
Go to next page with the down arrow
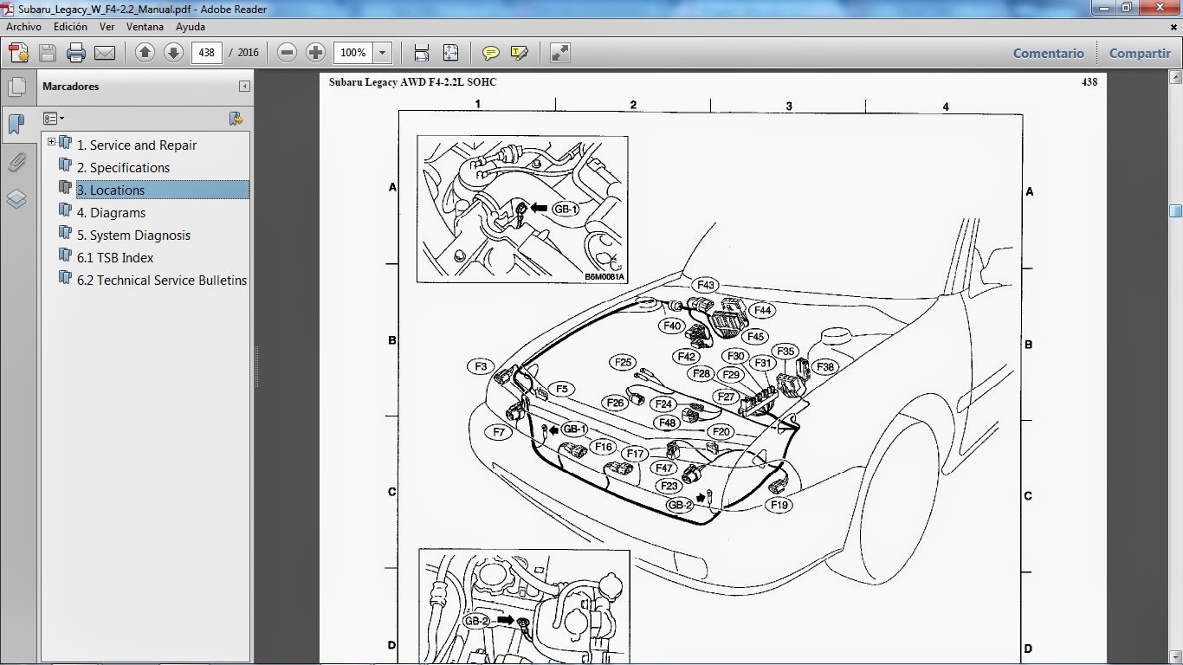point(172,52)
